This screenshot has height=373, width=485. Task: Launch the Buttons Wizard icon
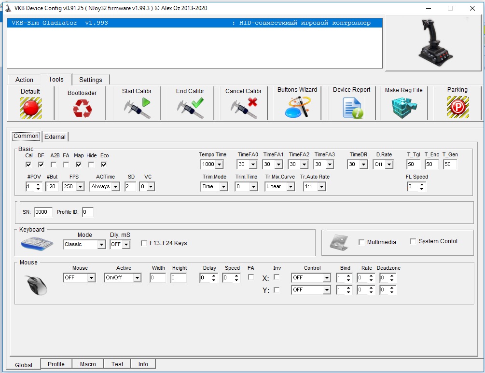point(297,107)
